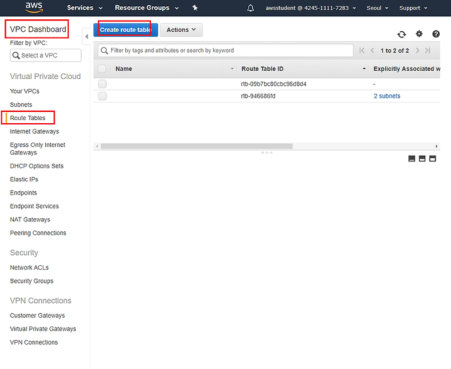This screenshot has height=369, width=451.
Task: Open the Seoul region dropdown
Action: (377, 8)
